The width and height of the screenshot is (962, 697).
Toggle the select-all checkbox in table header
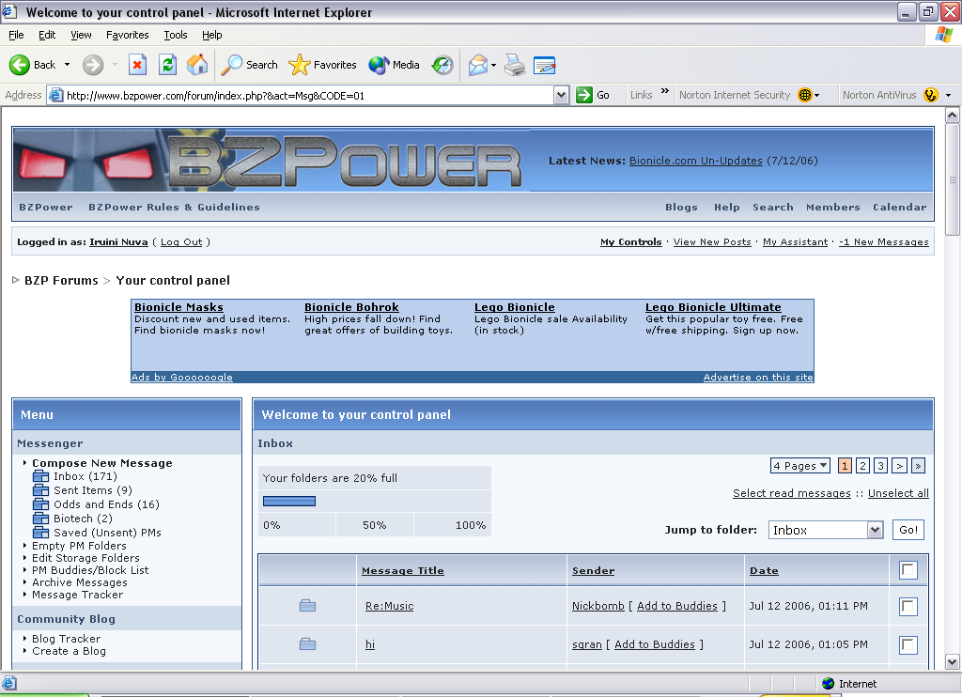(908, 570)
